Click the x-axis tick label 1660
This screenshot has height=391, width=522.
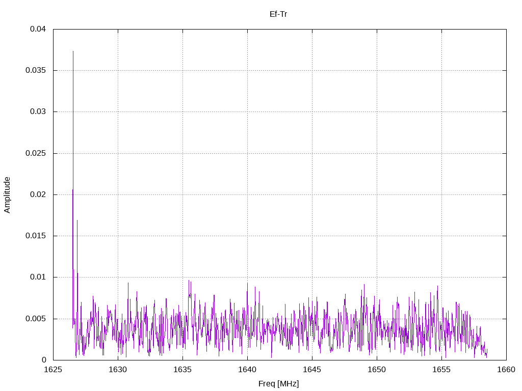point(506,370)
